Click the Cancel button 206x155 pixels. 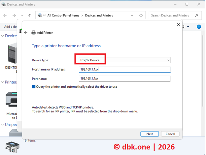click(x=170, y=134)
